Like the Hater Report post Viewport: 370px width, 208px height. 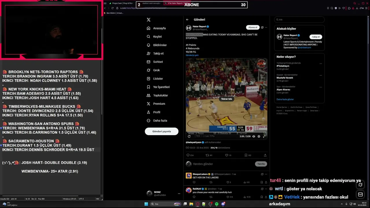click(x=228, y=155)
